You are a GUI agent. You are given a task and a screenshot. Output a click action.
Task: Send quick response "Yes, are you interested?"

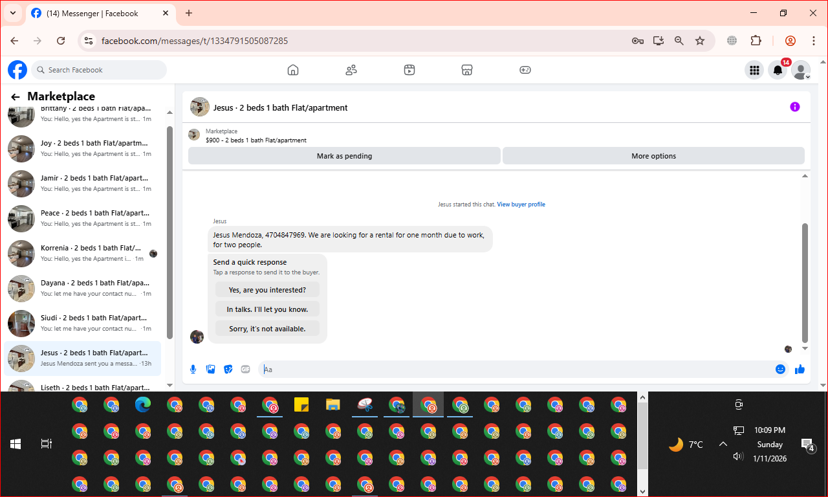[x=267, y=290]
